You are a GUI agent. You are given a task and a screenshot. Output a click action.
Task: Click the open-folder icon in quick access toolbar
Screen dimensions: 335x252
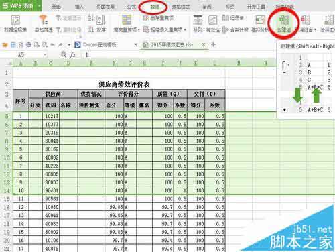point(5,45)
